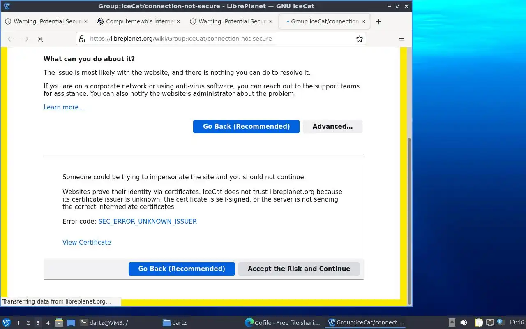The width and height of the screenshot is (526, 329).
Task: Click the eject/up-arrow tray icon
Action: 452,323
